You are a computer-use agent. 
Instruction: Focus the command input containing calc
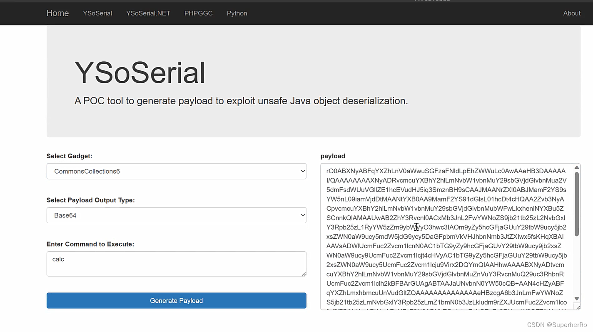point(177,264)
